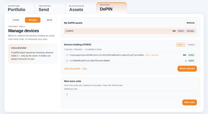Click the tLTJMUFWPo56ZFiq7 address text

[x=90, y=61]
